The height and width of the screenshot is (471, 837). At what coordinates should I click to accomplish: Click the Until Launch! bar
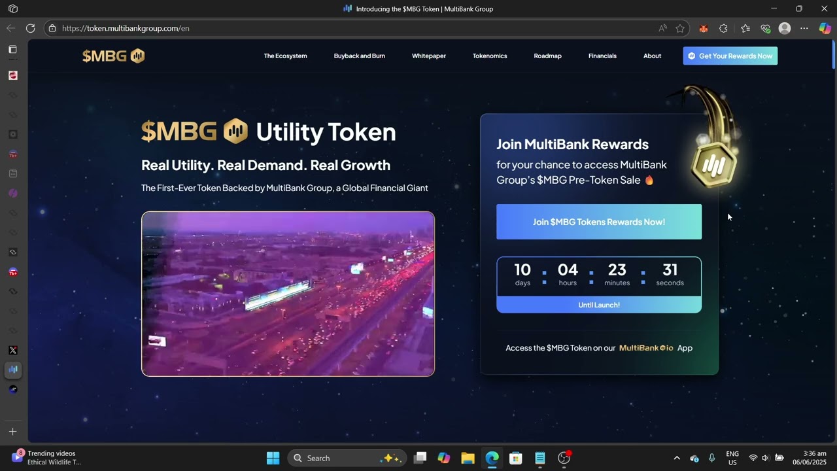coord(599,305)
